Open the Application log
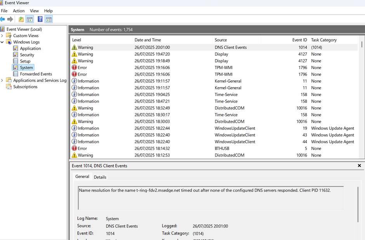 click(x=30, y=49)
